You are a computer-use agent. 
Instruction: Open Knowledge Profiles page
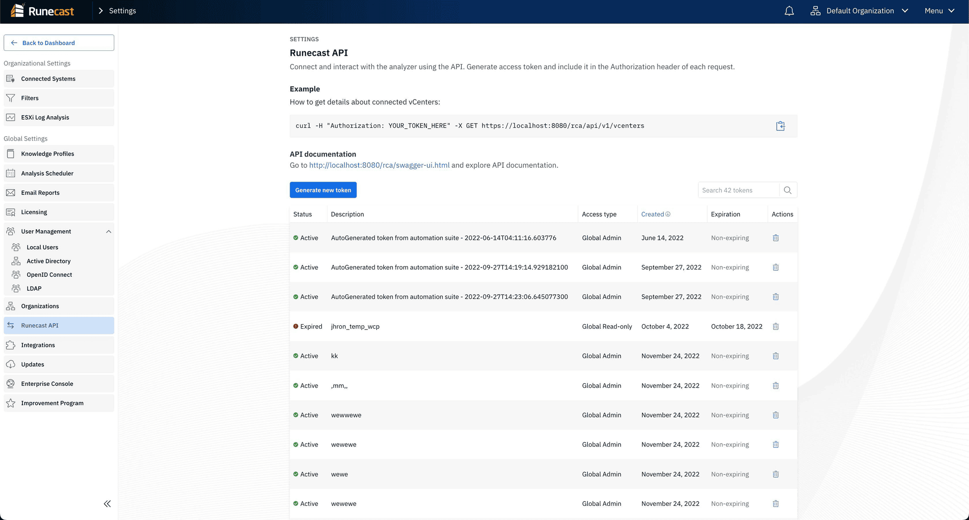[59, 154]
